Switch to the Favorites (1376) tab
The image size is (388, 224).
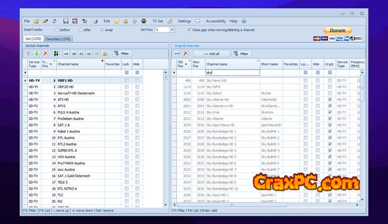pos(59,39)
